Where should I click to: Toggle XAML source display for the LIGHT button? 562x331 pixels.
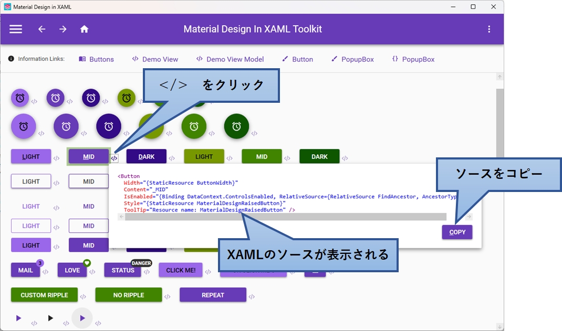click(57, 157)
